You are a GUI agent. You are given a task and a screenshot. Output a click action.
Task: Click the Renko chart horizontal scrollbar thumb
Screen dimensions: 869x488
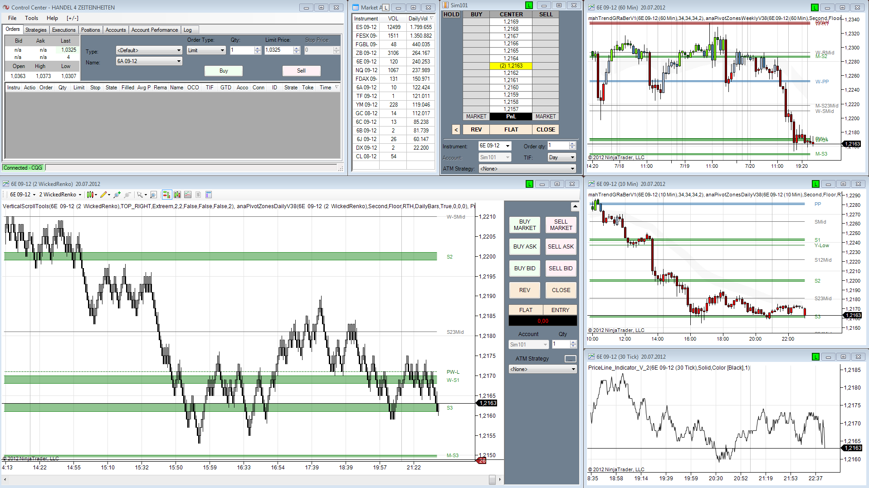click(492, 479)
